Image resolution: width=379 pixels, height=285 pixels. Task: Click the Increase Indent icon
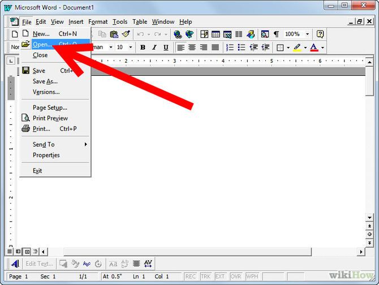[x=265, y=47]
